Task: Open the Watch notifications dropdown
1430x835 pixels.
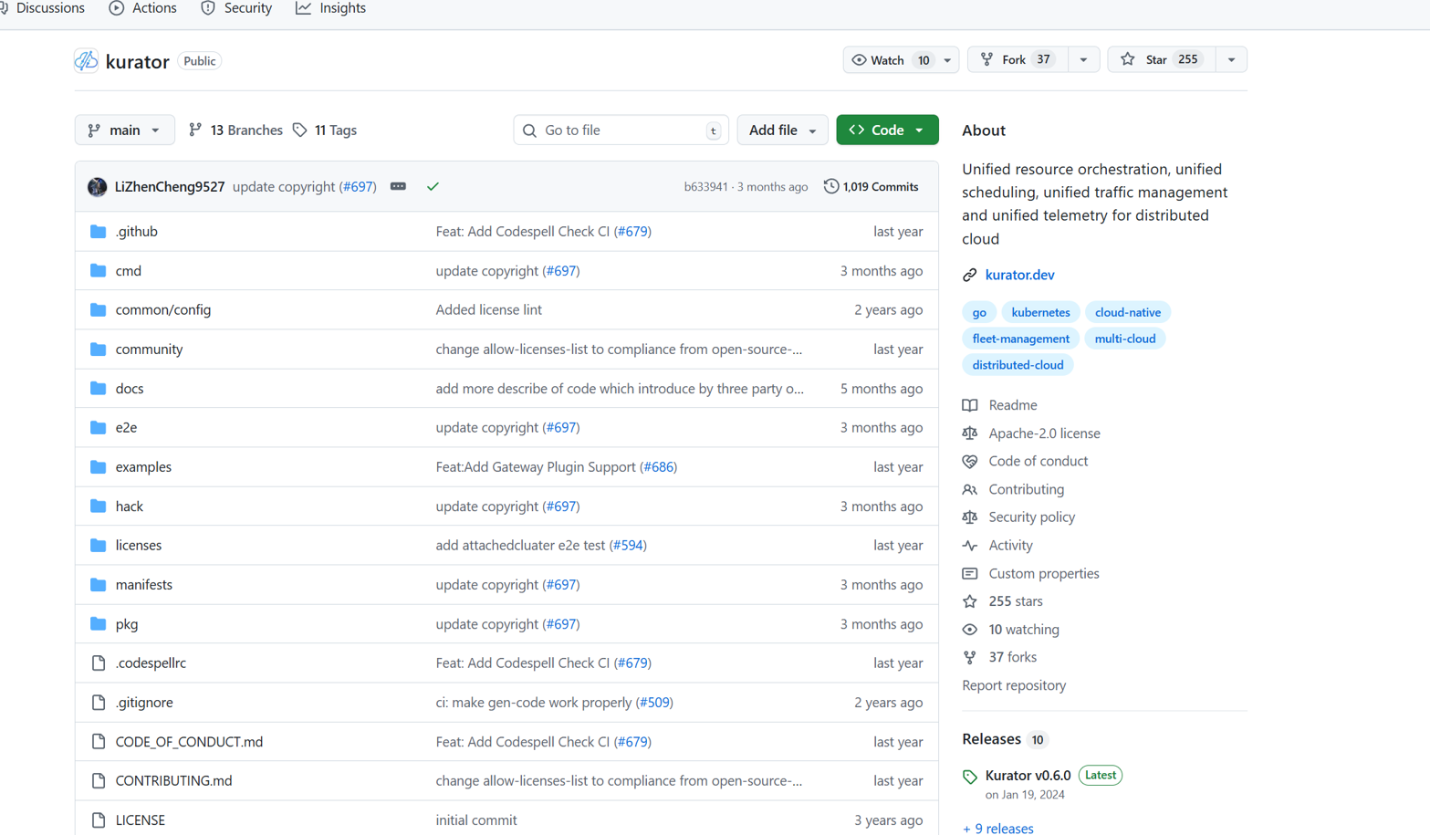Action: pyautogui.click(x=900, y=60)
